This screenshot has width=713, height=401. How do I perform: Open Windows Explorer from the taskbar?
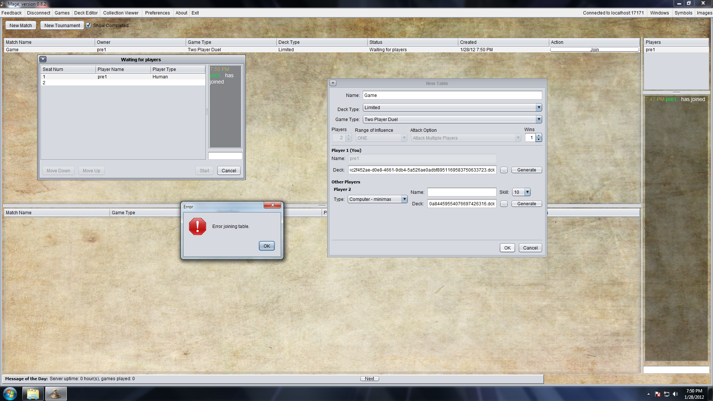pyautogui.click(x=33, y=394)
